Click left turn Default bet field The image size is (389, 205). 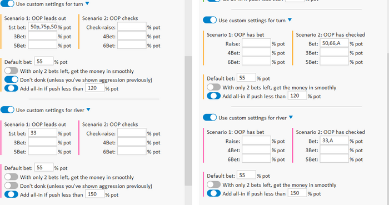pos(44,62)
